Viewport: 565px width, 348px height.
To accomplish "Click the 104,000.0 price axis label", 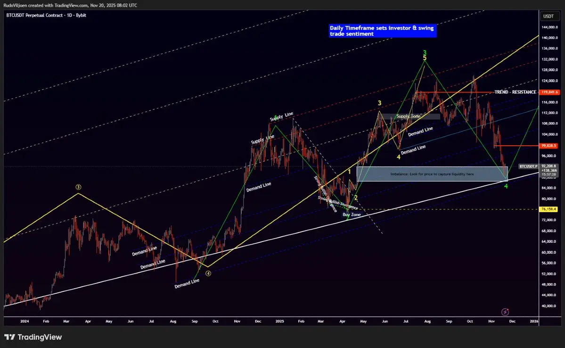I will click(x=549, y=134).
